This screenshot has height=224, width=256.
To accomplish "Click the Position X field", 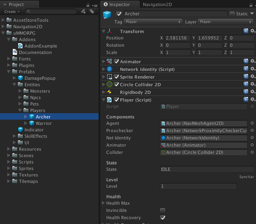I will pos(178,38).
